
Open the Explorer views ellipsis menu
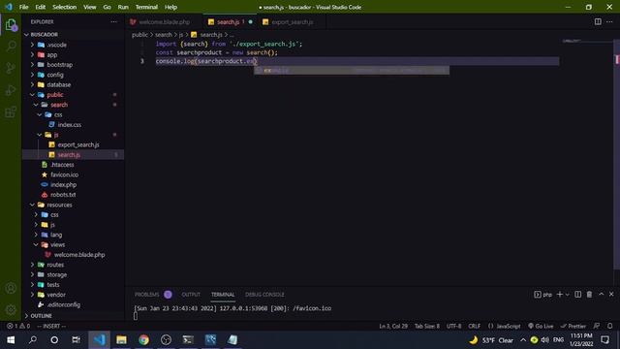pos(114,21)
